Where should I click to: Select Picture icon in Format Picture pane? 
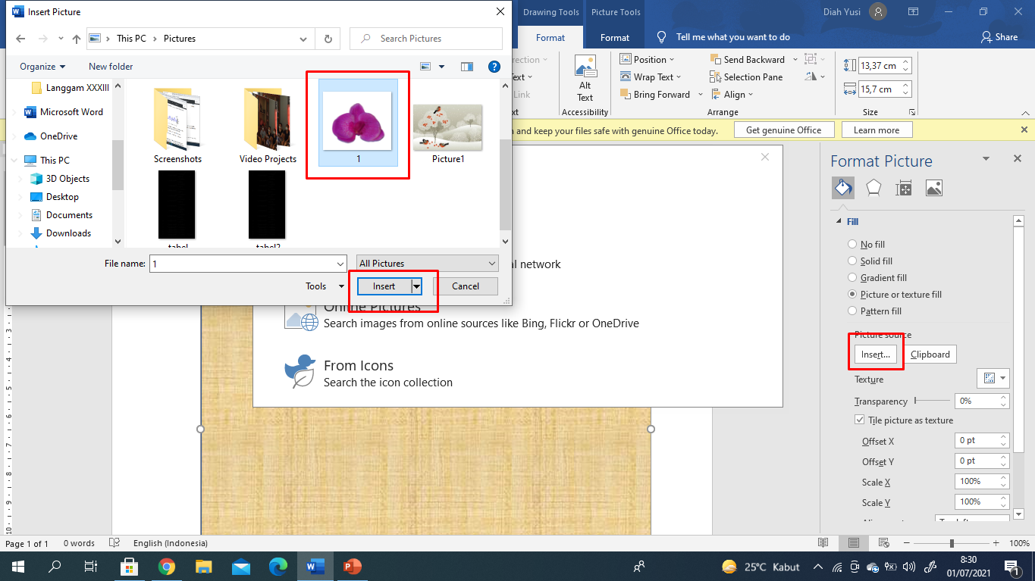click(x=934, y=188)
